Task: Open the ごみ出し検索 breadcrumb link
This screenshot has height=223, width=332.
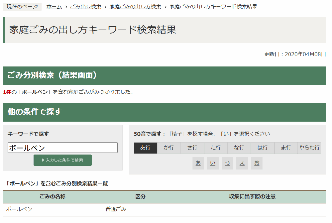Action: [x=86, y=6]
